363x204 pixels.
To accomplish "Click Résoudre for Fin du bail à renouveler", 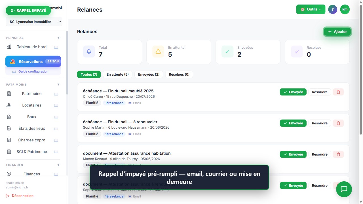I will pos(320,123).
